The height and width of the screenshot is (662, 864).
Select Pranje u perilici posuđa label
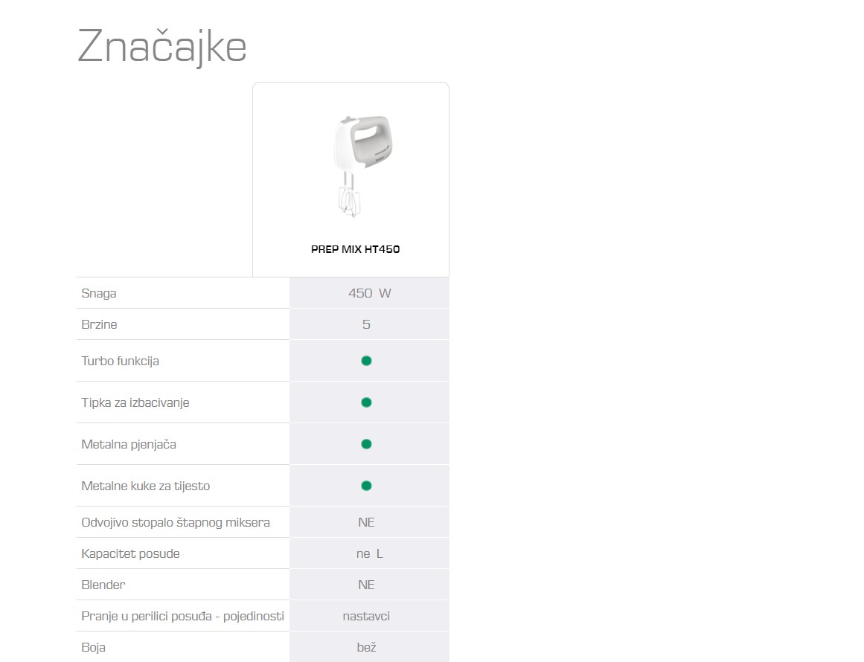click(x=182, y=617)
